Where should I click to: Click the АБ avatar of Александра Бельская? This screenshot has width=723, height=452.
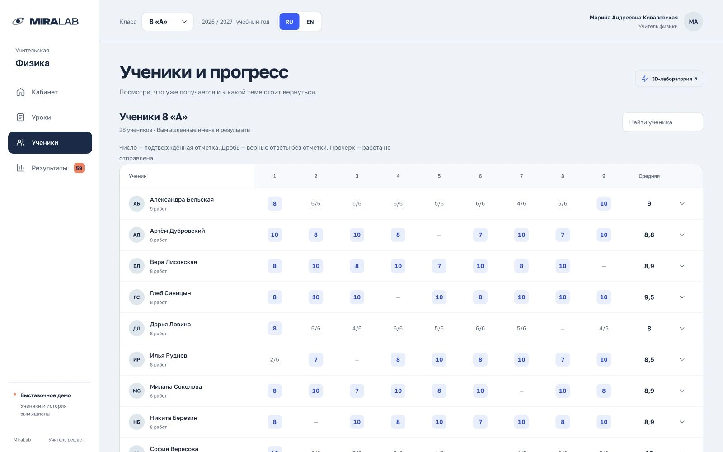[x=136, y=204]
